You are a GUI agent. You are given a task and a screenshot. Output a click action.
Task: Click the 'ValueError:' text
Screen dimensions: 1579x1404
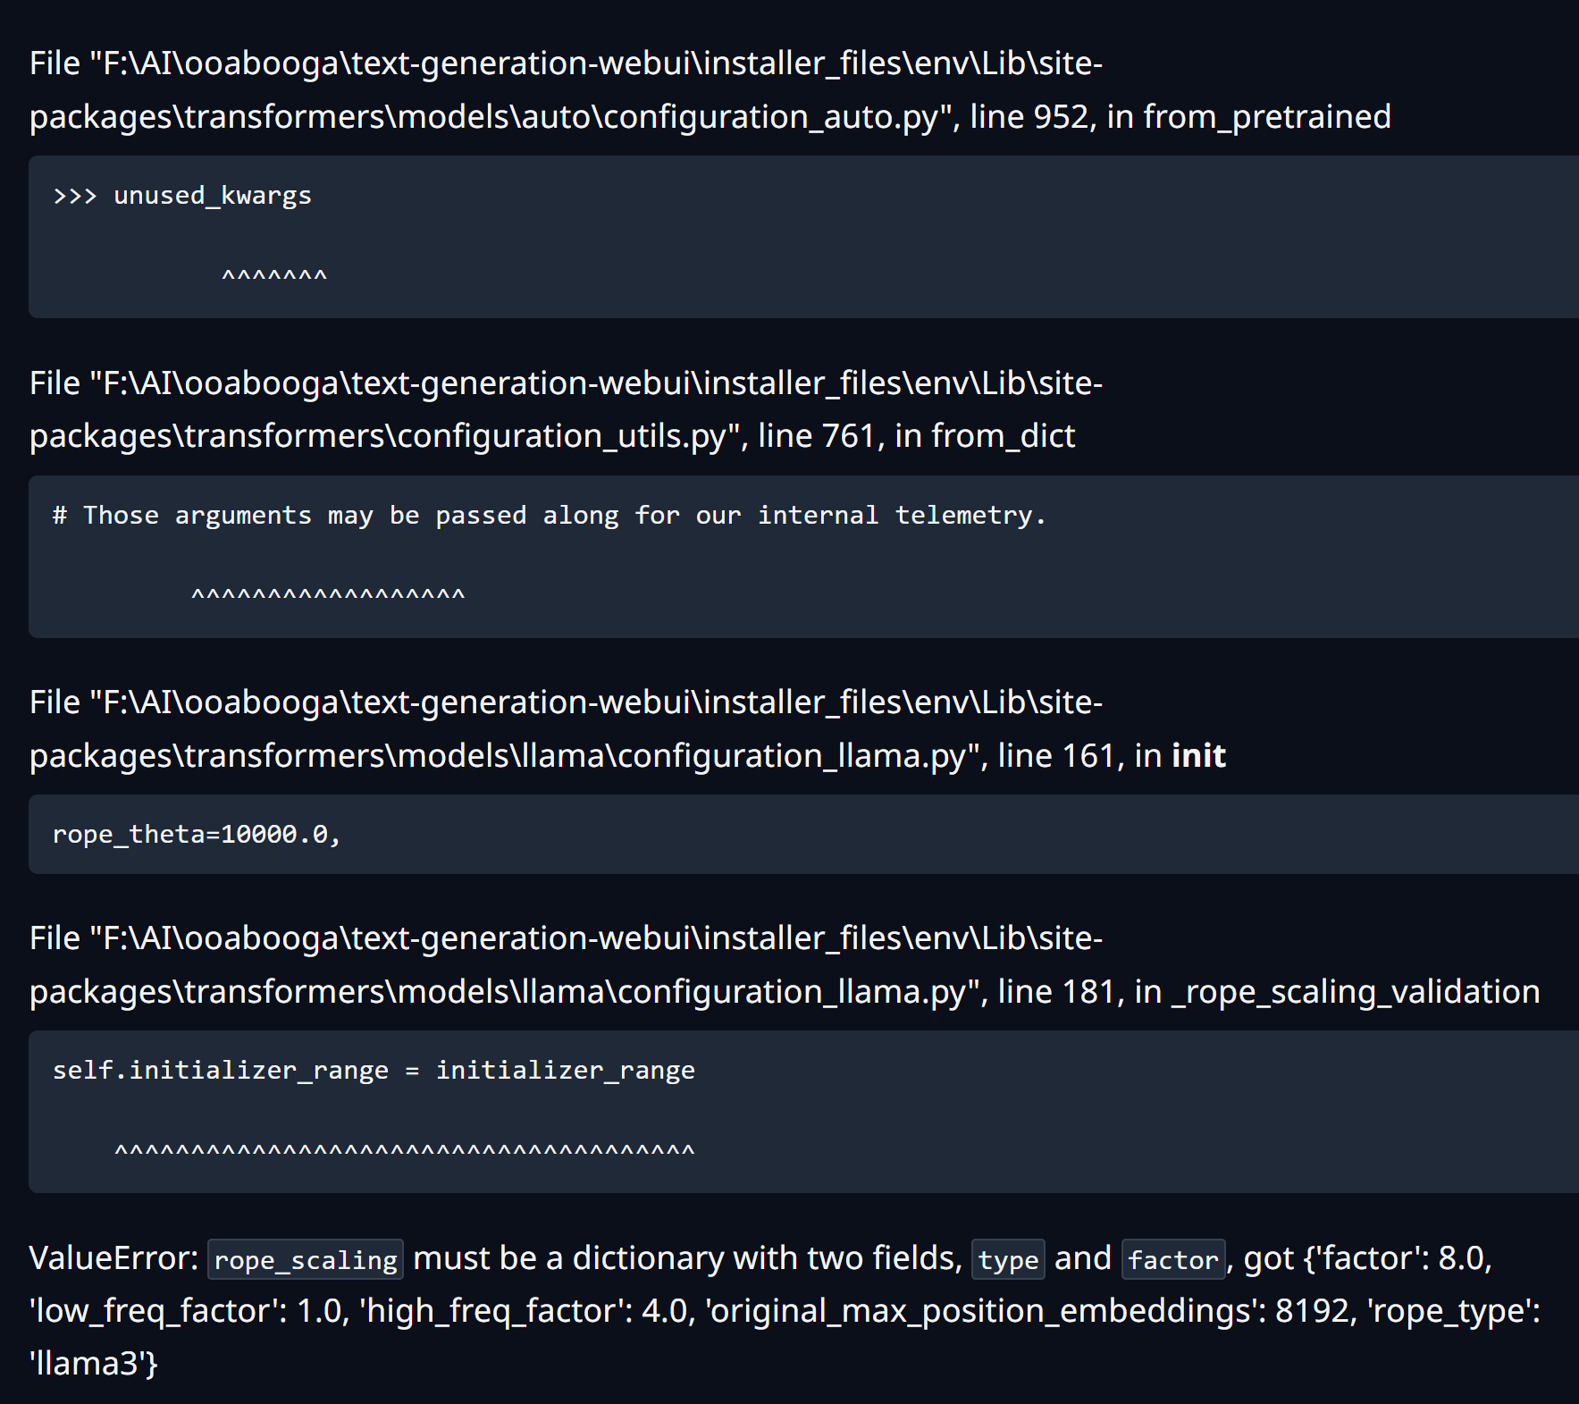coord(113,1258)
